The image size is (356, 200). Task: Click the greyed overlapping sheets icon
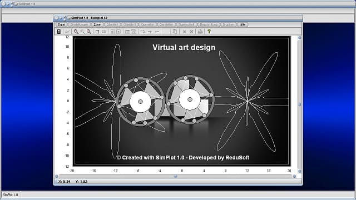134,32
